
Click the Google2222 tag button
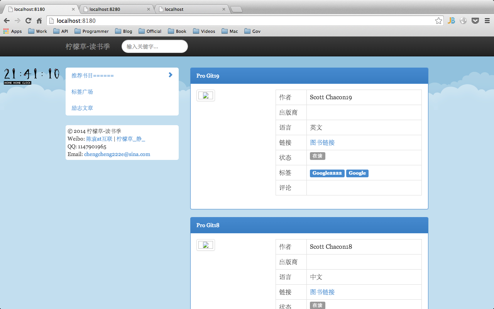coord(327,173)
